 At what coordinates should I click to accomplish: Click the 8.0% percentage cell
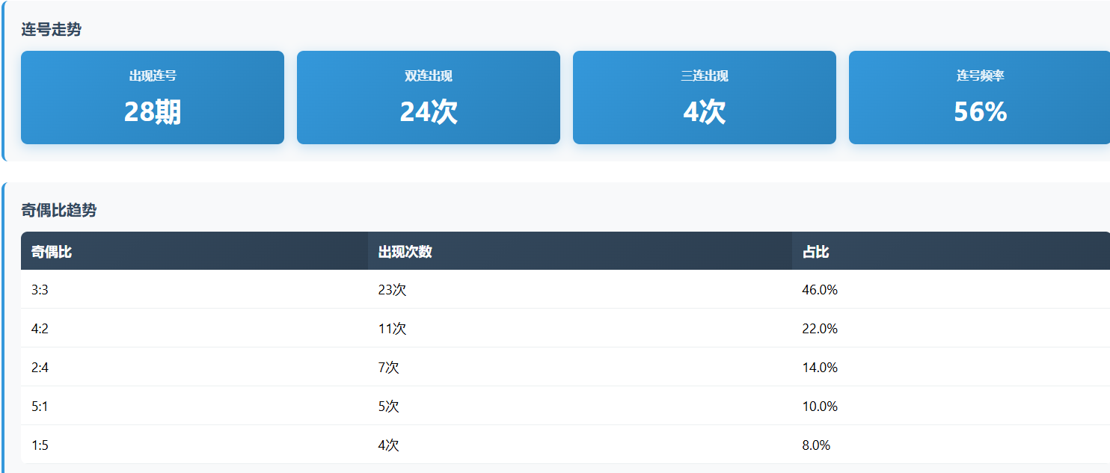pyautogui.click(x=816, y=445)
